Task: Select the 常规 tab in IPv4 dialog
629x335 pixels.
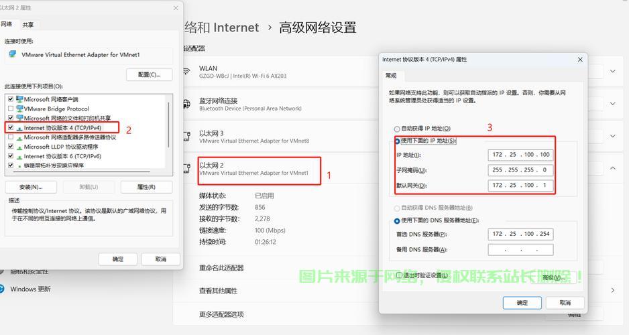Action: [x=391, y=76]
